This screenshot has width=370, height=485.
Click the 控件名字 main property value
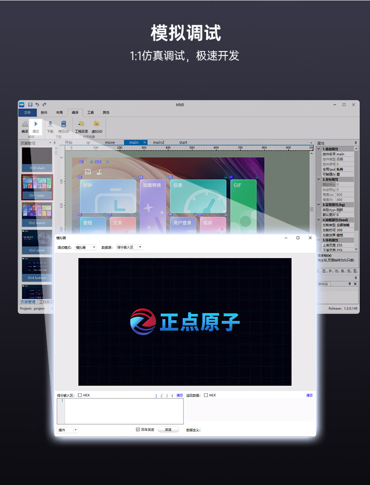click(345, 154)
